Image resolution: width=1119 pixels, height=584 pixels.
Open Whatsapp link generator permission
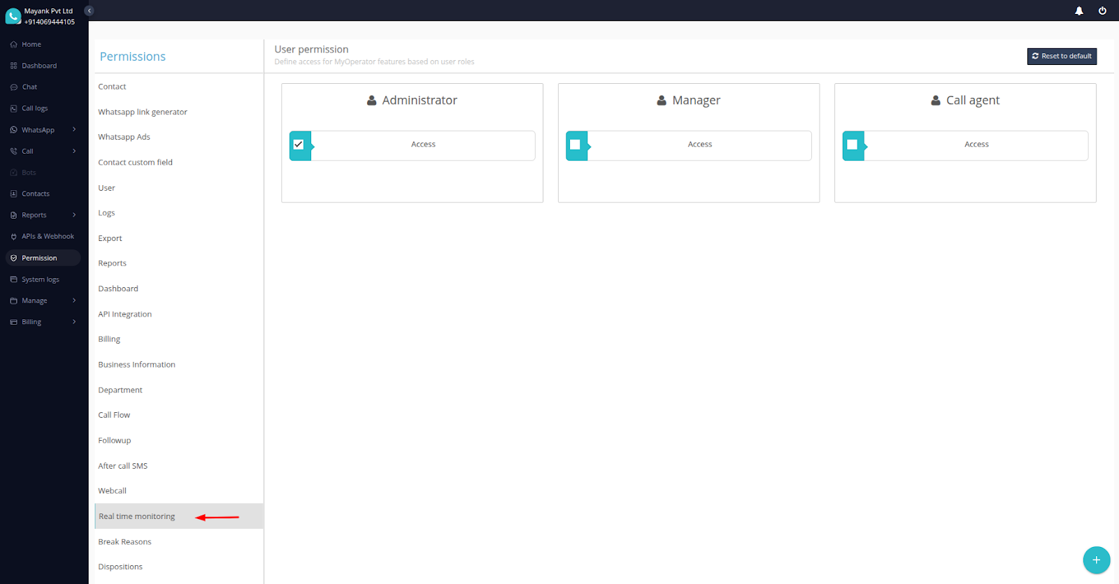click(143, 112)
